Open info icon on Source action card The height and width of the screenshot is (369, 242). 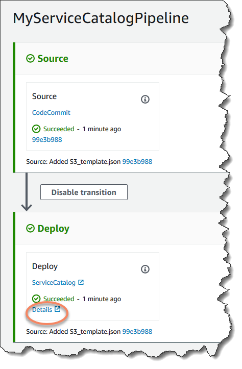(145, 100)
